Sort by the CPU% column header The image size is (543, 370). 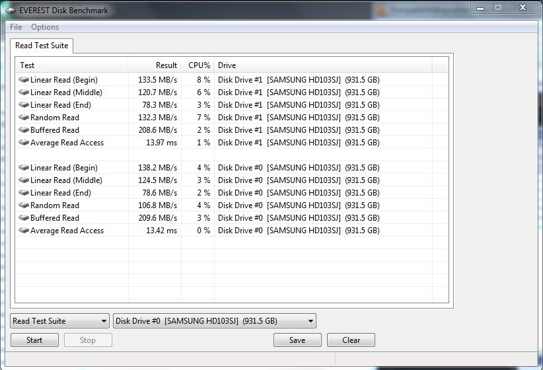pyautogui.click(x=198, y=65)
